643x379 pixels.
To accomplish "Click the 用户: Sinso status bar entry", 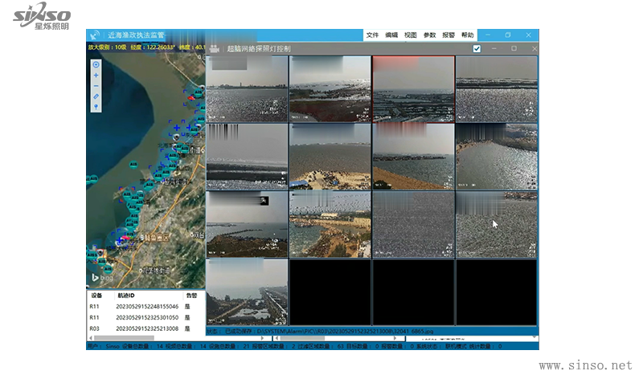I will pos(104,346).
